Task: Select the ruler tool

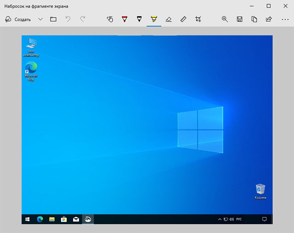Action: click(183, 19)
